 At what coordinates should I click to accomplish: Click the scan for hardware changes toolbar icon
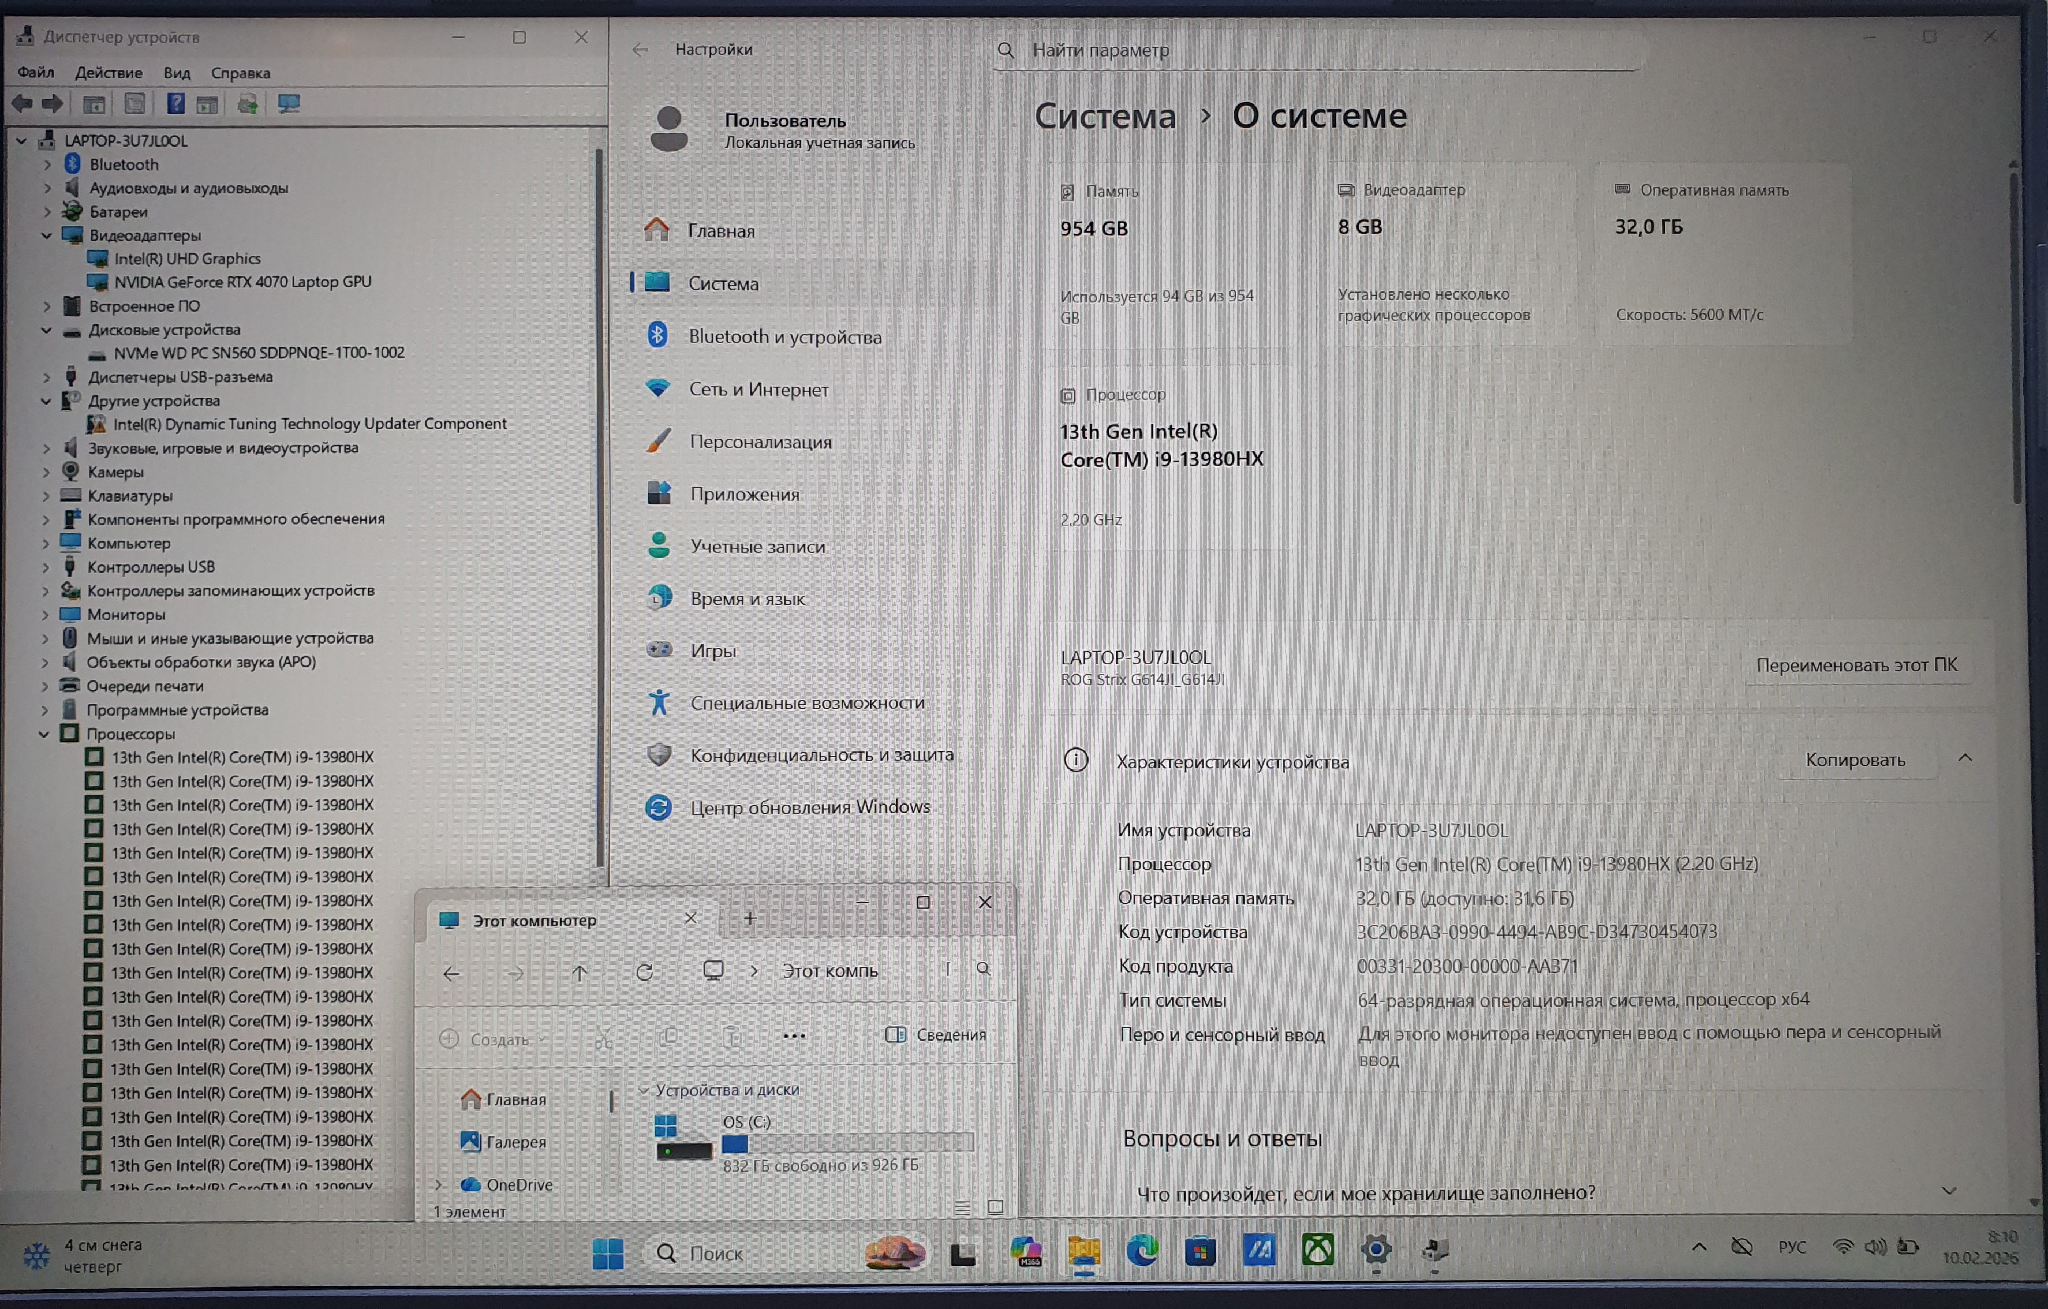(x=288, y=104)
